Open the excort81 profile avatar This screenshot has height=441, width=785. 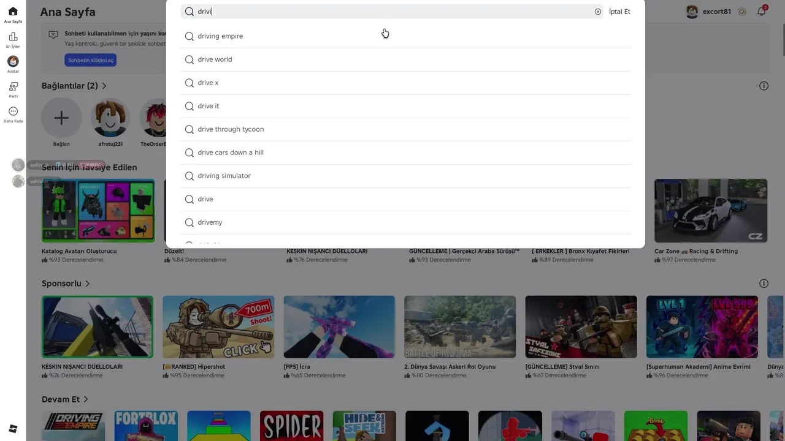tap(692, 12)
